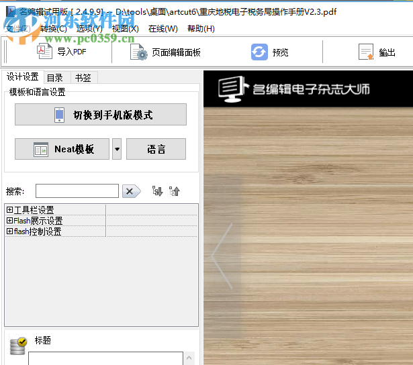Image resolution: width=413 pixels, height=365 pixels.
Task: Select the flash控制设置 row text
Action: pos(38,231)
